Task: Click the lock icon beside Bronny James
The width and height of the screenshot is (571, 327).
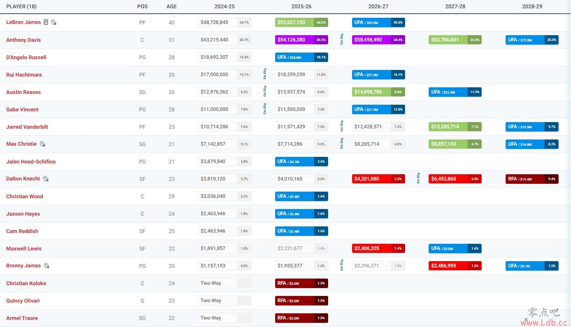Action: tap(47, 266)
